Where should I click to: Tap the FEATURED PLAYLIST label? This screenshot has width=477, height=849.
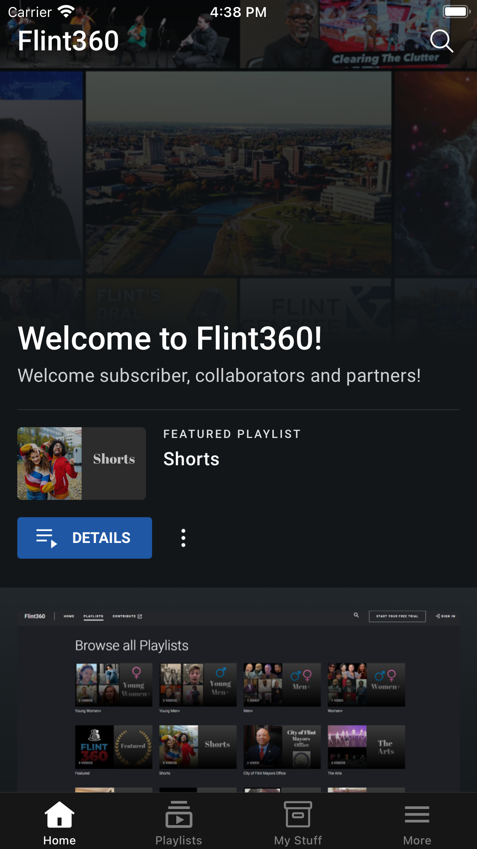(x=232, y=434)
